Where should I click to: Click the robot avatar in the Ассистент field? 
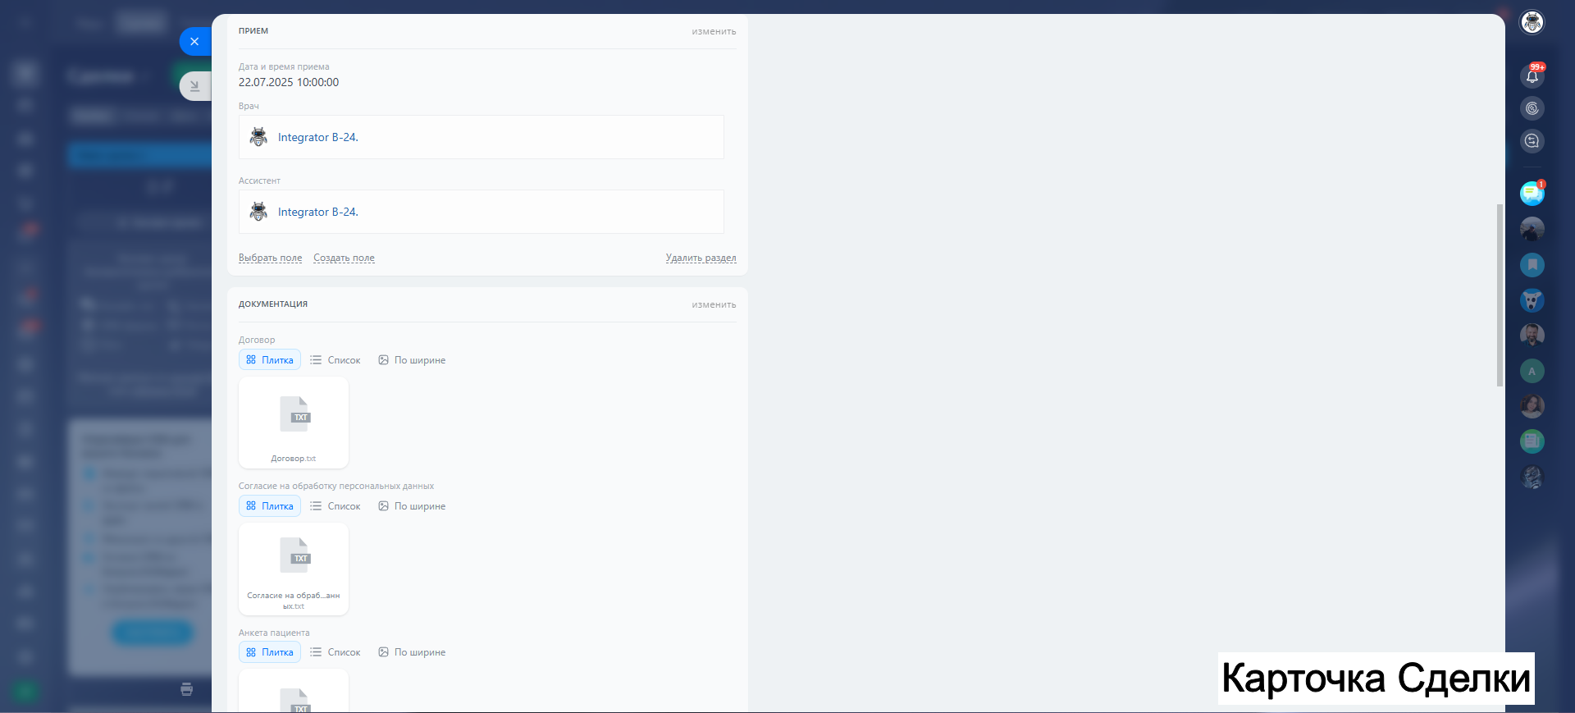(258, 212)
